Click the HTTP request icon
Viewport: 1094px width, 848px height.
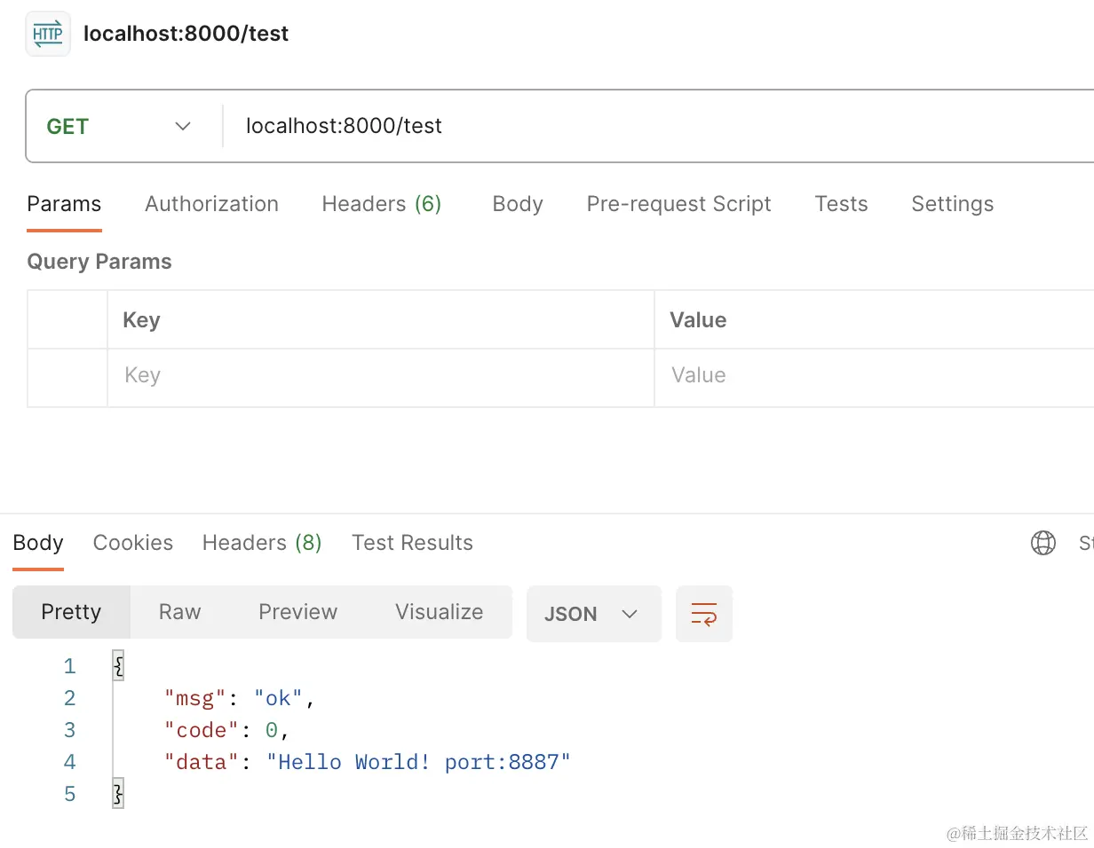(48, 35)
